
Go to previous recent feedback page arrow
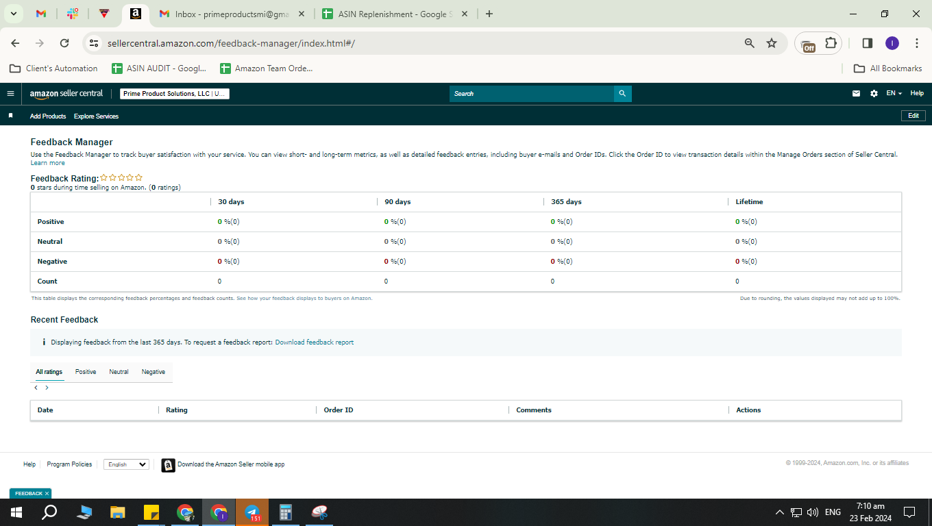(x=36, y=388)
